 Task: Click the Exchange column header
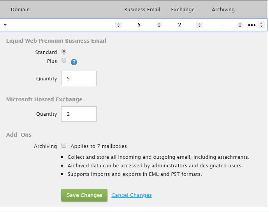point(183,9)
